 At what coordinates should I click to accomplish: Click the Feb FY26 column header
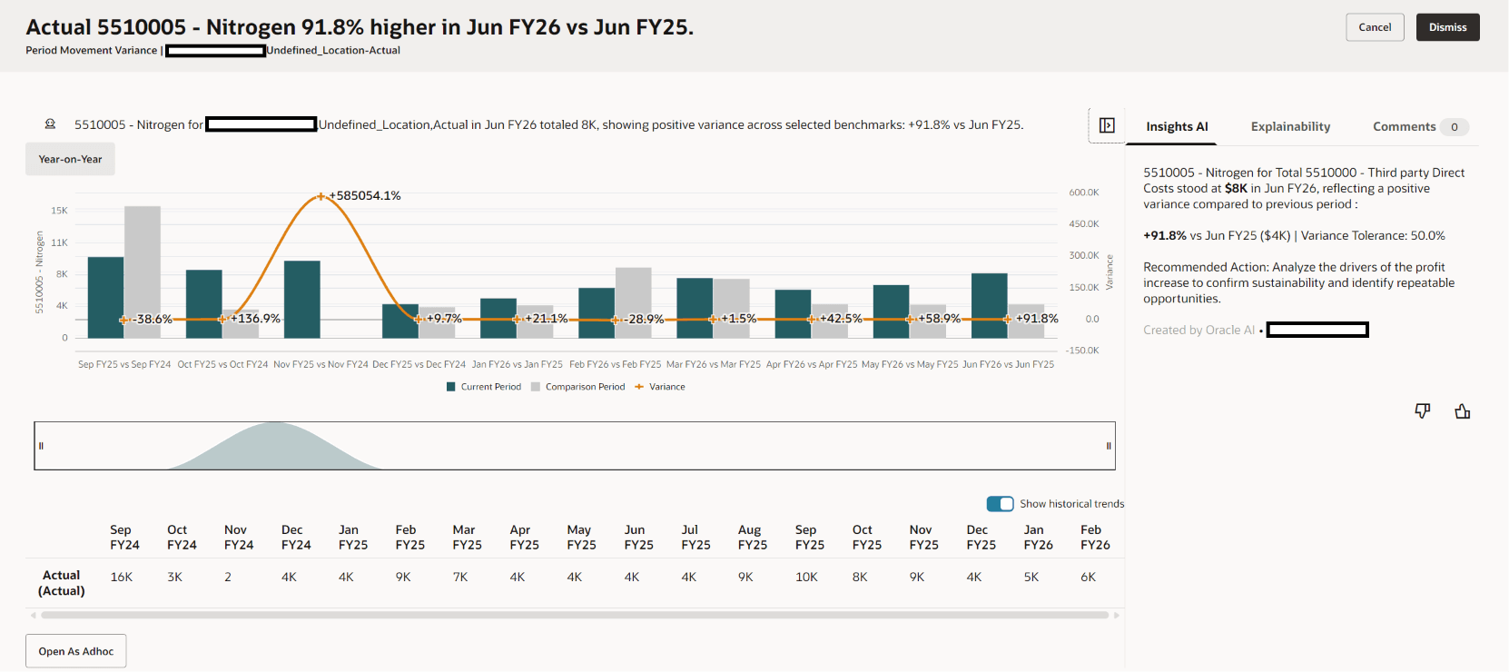point(1095,538)
